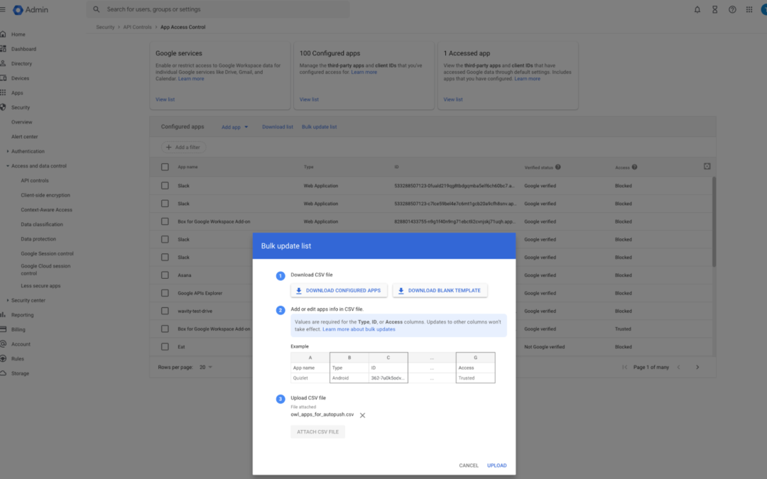Expand the Authentication section
This screenshot has height=479, width=767.
tap(7, 152)
